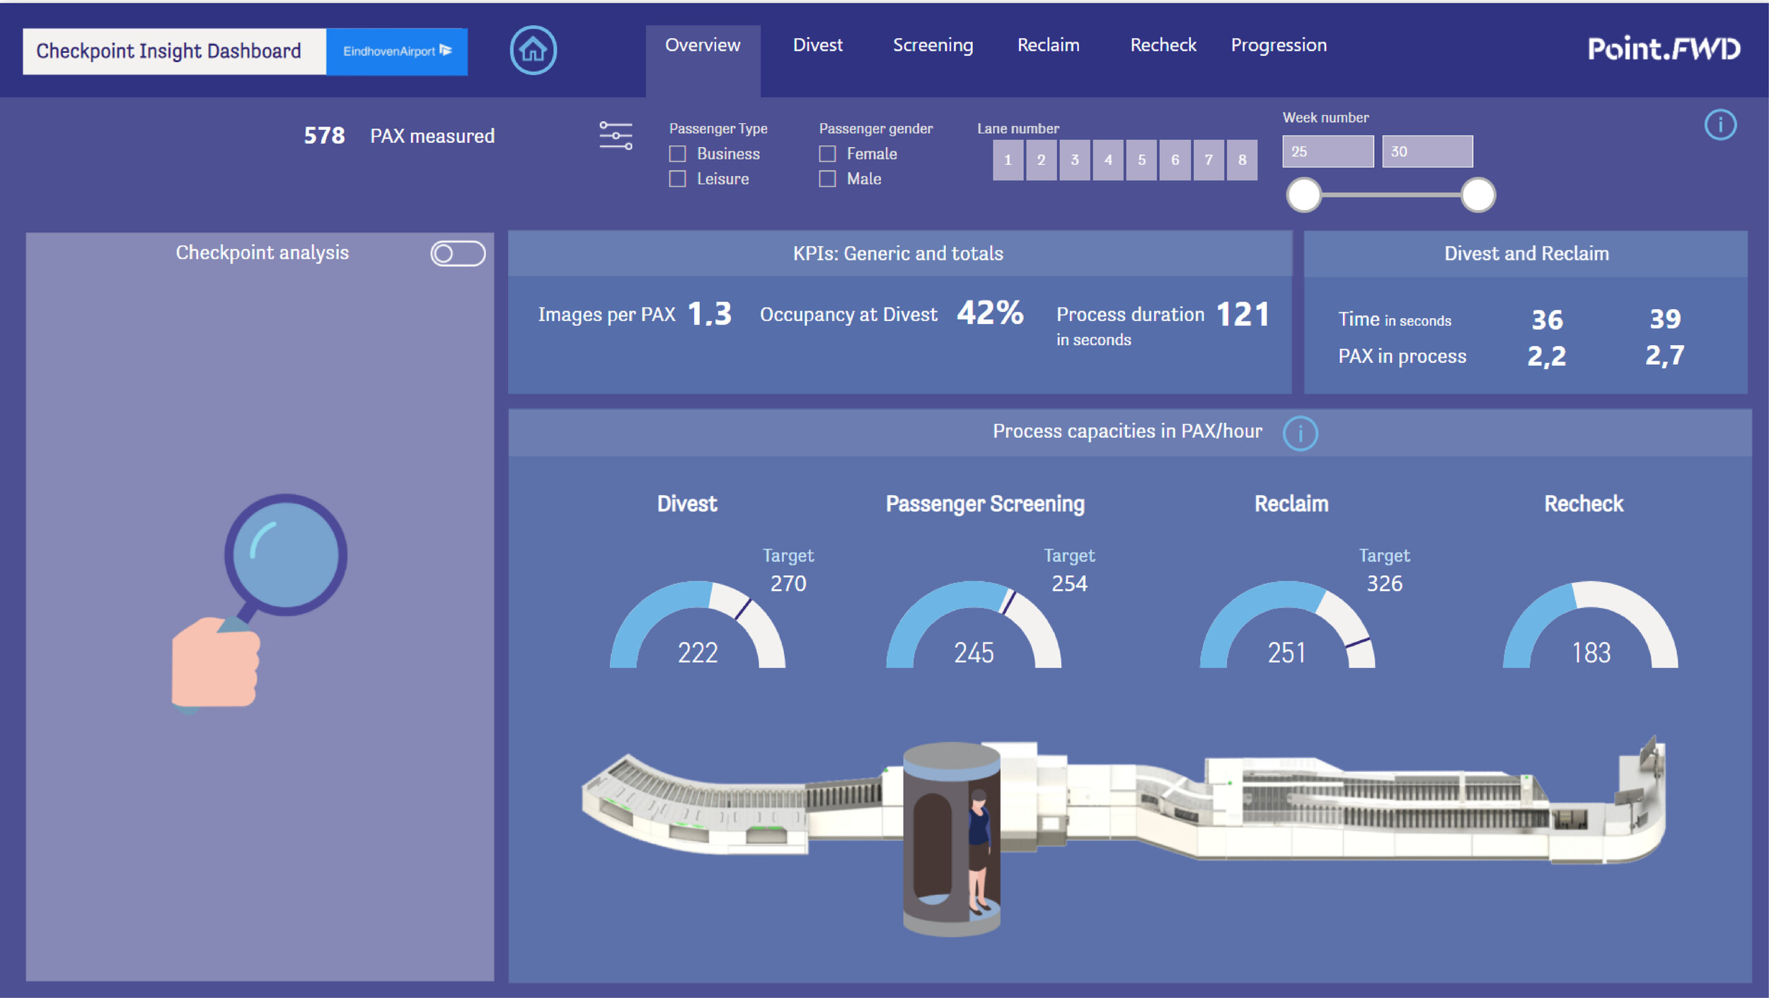Click the top-right info icon
This screenshot has width=1769, height=998.
(1720, 125)
